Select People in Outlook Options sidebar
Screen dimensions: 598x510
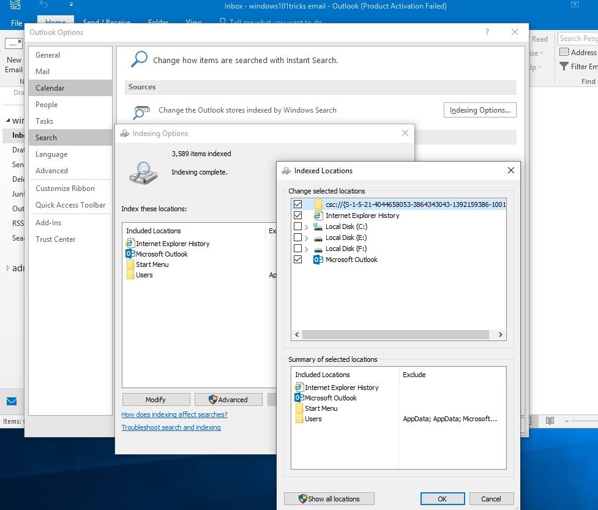point(70,105)
